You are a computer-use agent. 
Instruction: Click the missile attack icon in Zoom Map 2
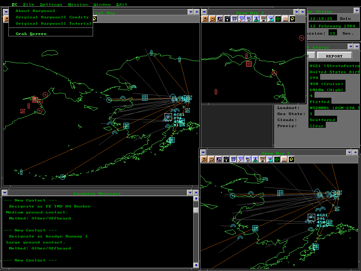[242, 19]
